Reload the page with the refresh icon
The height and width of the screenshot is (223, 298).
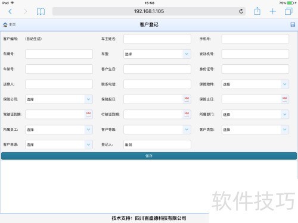(x=241, y=11)
